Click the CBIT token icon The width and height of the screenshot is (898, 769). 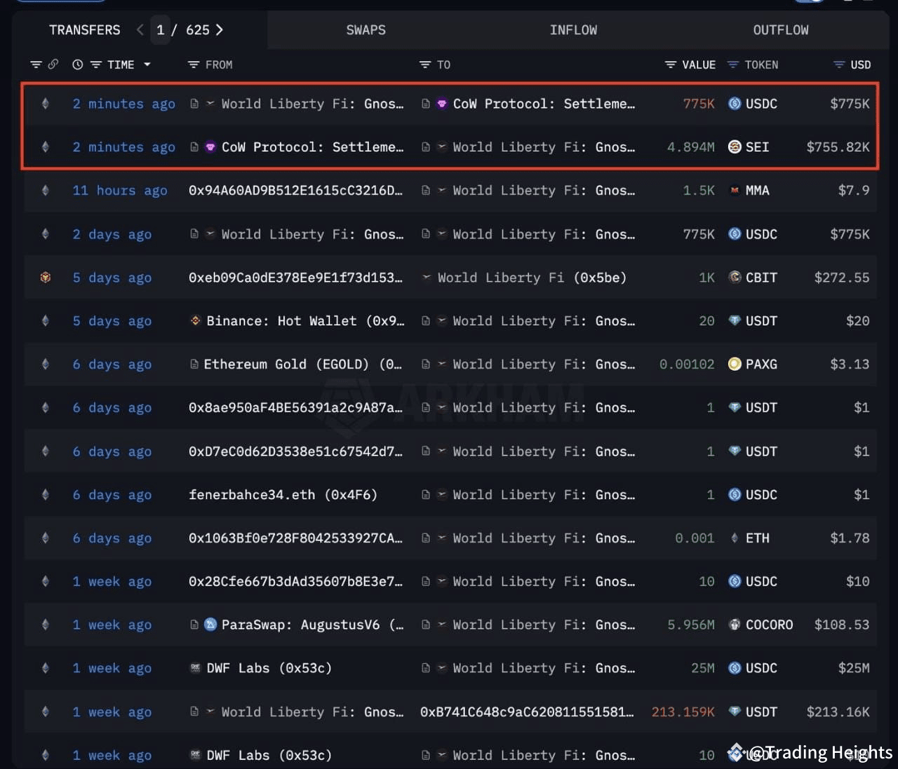pyautogui.click(x=735, y=278)
